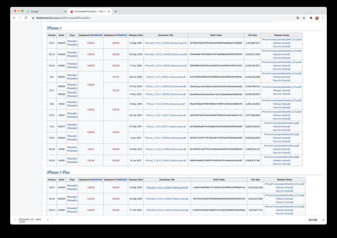The image size is (337, 238).
Task: Click the browser forward arrow
Action: [x=20, y=18]
